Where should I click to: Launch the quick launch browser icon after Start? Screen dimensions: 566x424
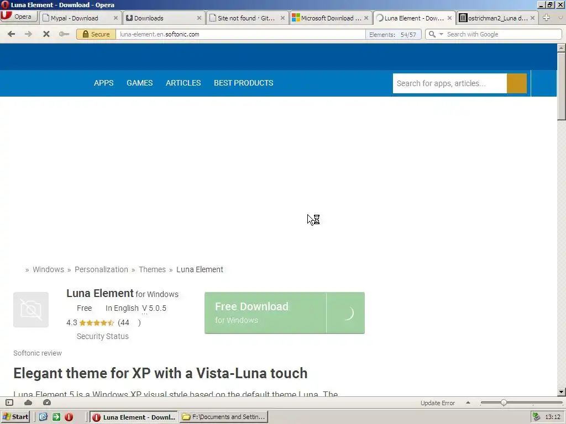(x=43, y=417)
